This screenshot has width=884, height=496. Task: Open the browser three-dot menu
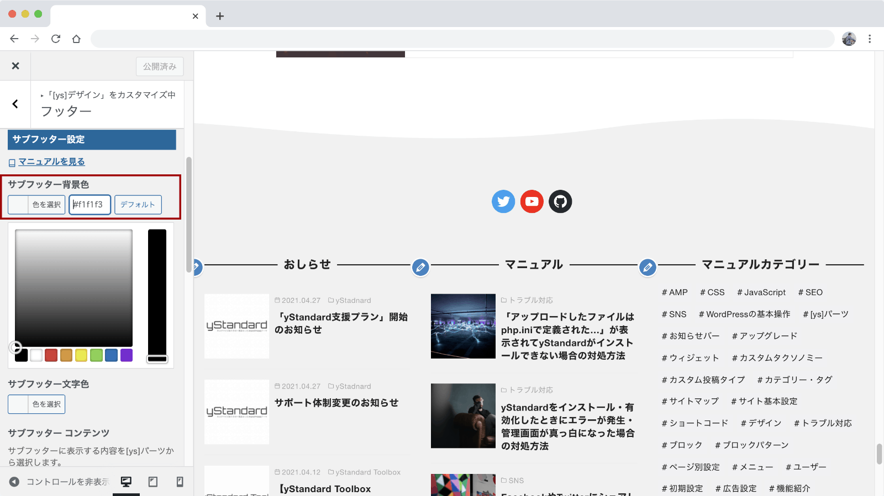(x=870, y=39)
